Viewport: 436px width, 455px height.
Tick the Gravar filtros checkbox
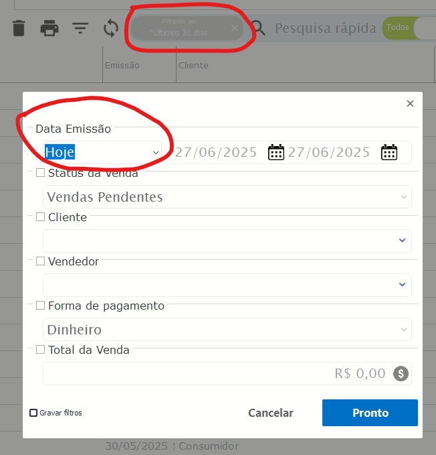pos(33,413)
